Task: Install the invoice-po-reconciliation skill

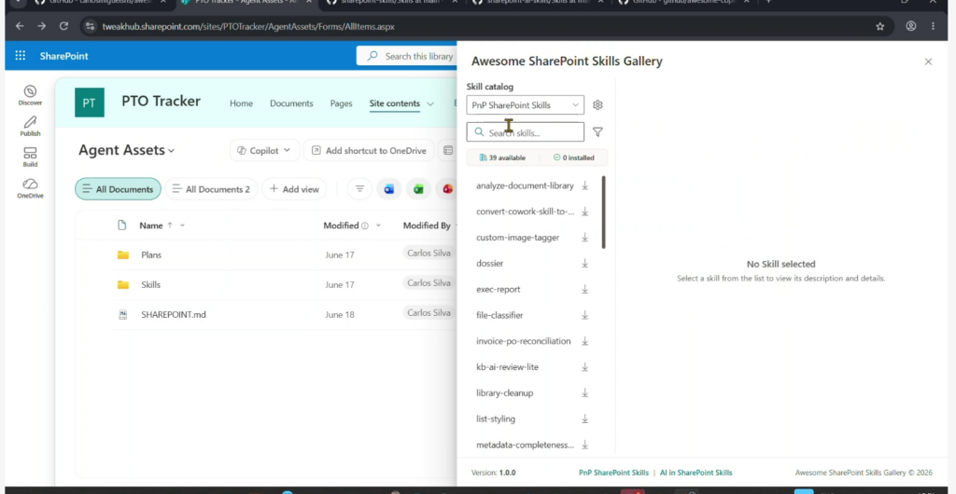Action: point(584,341)
